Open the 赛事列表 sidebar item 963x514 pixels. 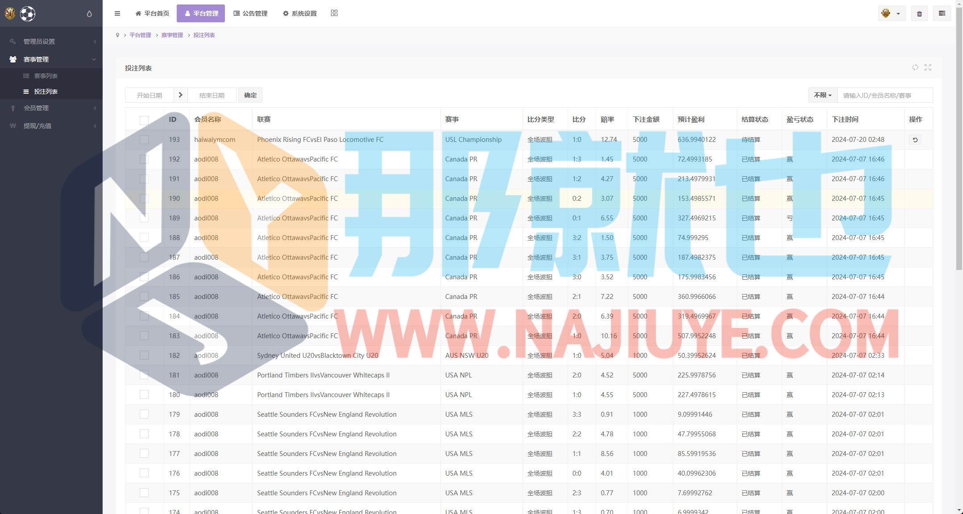click(46, 76)
